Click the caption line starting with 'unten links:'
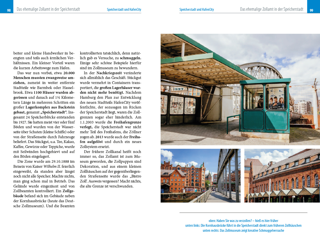 pos(243,225)
